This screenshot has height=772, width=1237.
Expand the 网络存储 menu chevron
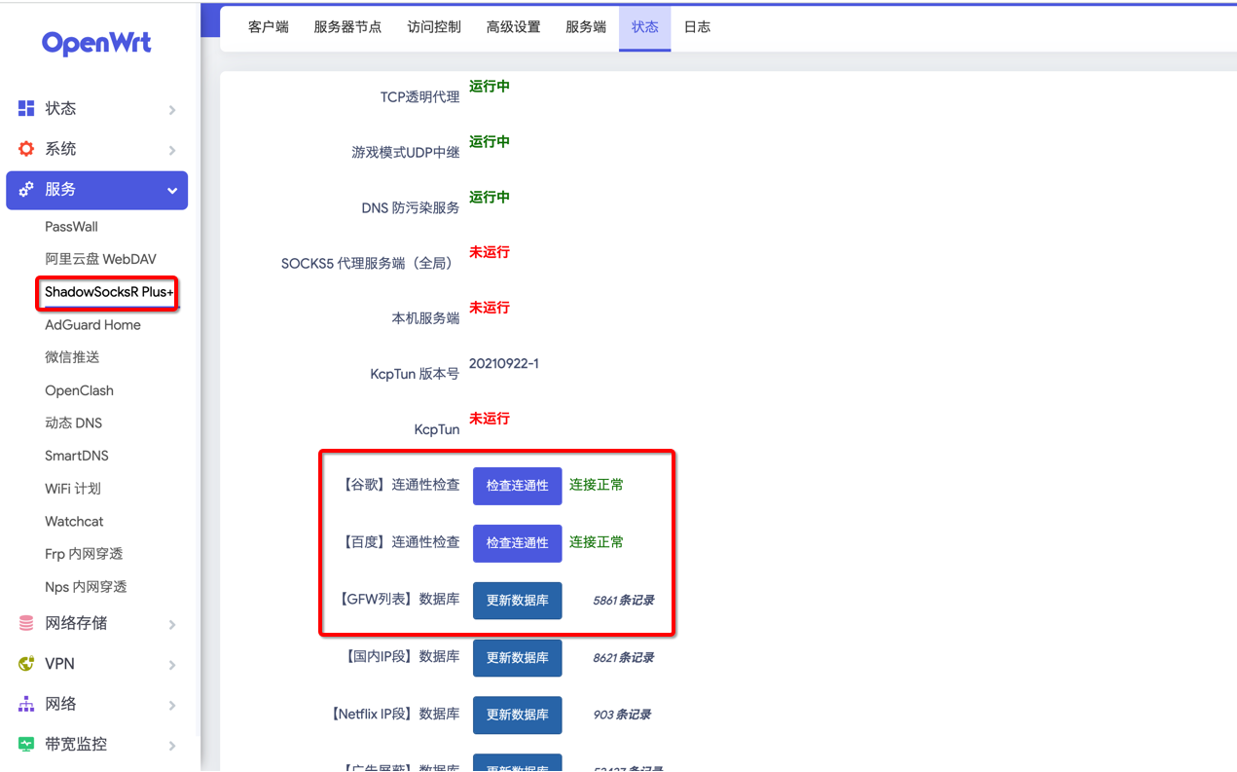(x=172, y=624)
